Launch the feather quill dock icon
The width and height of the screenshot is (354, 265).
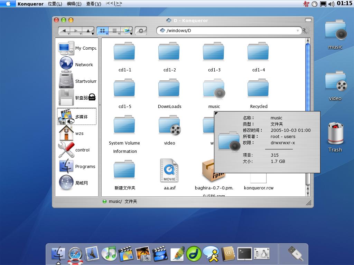(177, 254)
